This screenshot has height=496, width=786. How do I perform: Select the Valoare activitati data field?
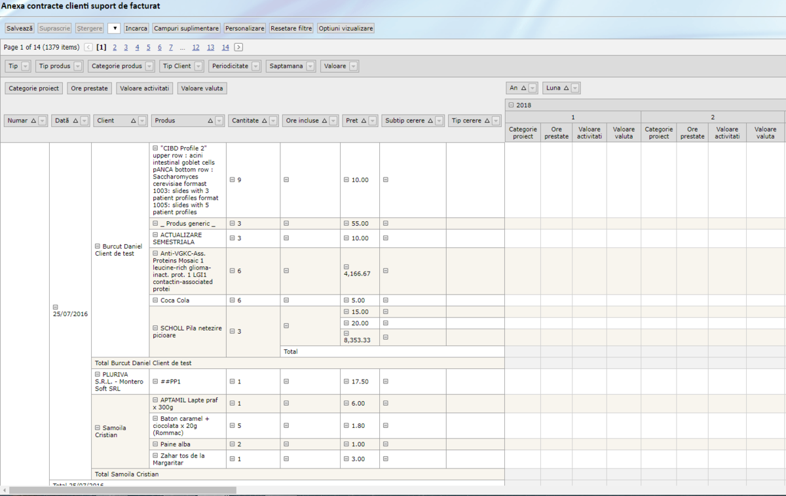[144, 88]
